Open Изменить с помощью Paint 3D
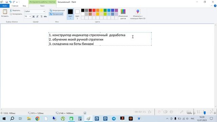Image resolution: width=217 pixels, height=122 pixels. (x=138, y=14)
